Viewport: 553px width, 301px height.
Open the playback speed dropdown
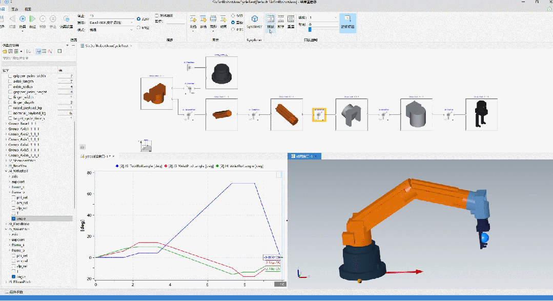pos(323,17)
